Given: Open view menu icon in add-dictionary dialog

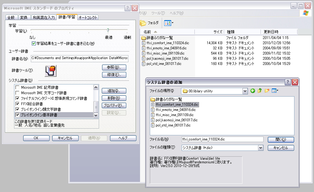Looking at the screenshot, I should point(275,91).
